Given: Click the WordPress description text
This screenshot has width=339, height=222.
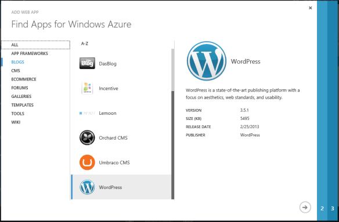Looking at the screenshot, I should (243, 94).
